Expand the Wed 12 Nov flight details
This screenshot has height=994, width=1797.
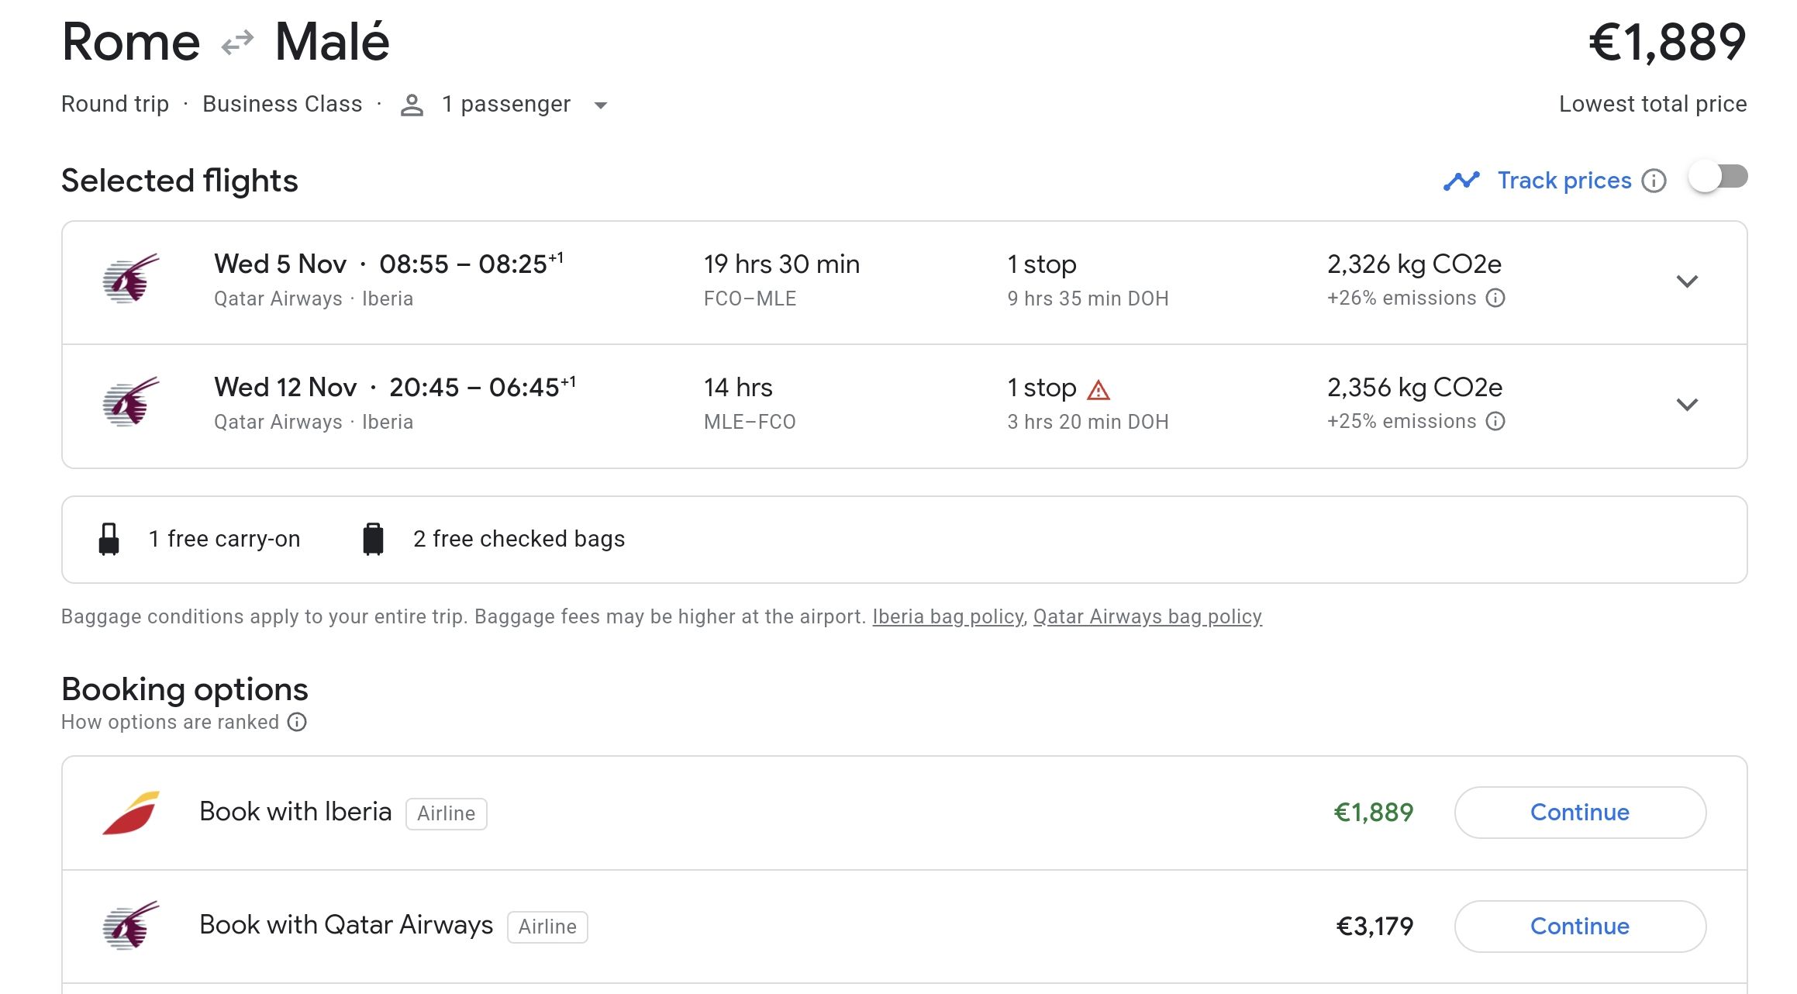(1687, 405)
